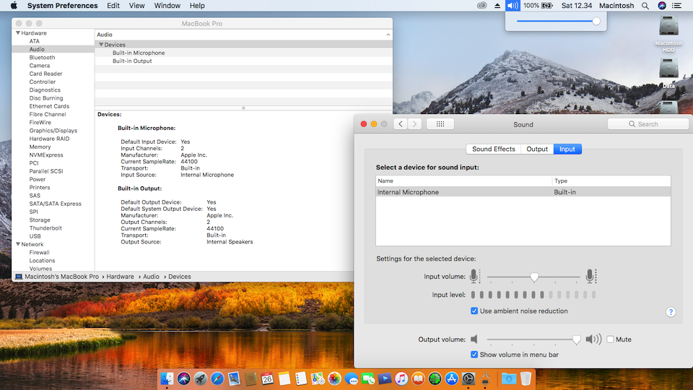
Task: Open Spotlight search in menu bar
Action: (x=645, y=6)
